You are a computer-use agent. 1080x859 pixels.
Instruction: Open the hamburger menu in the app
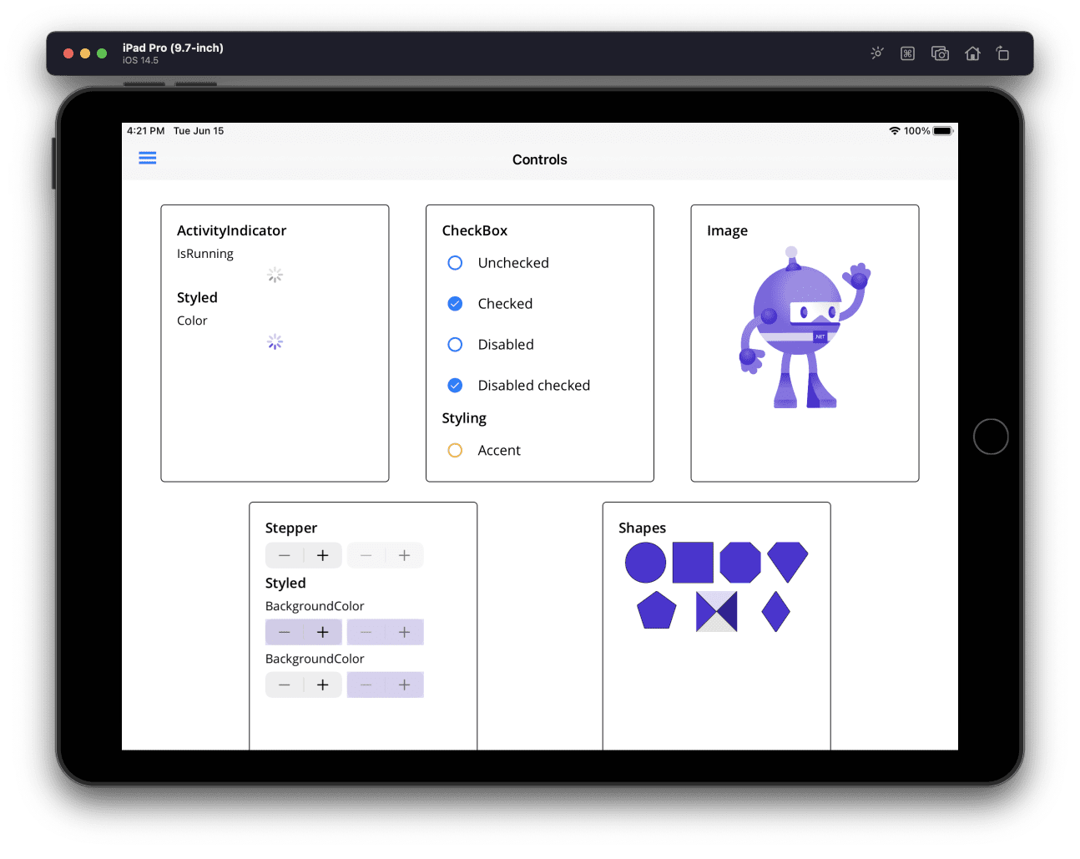tap(148, 158)
